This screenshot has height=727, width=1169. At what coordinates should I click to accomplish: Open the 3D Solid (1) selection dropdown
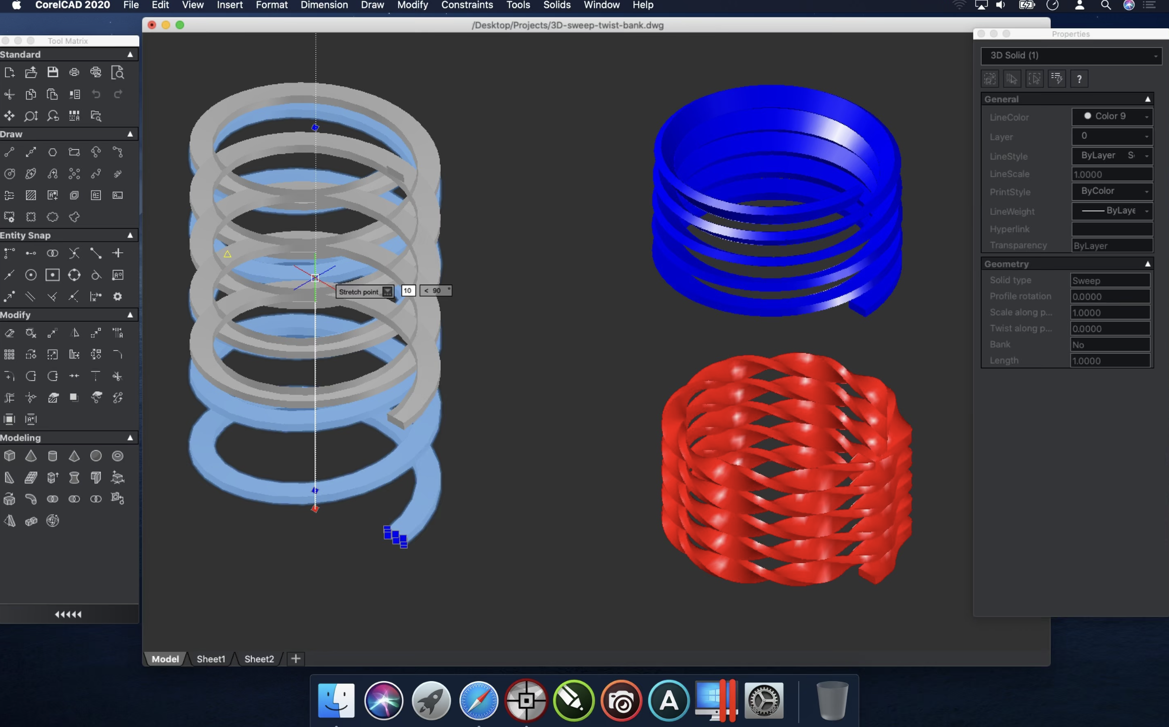(x=1071, y=55)
